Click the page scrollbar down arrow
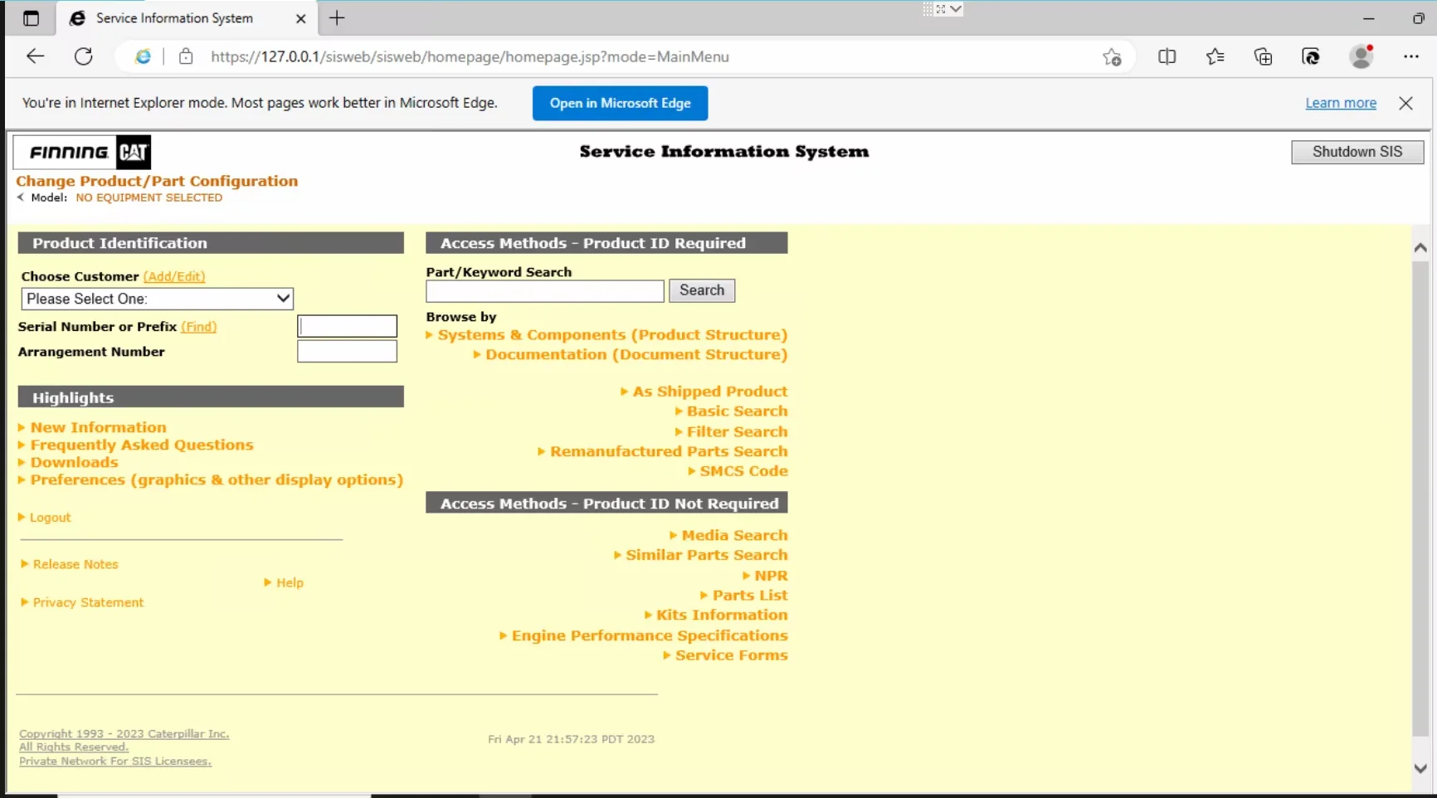Viewport: 1437px width, 798px height. click(x=1420, y=768)
